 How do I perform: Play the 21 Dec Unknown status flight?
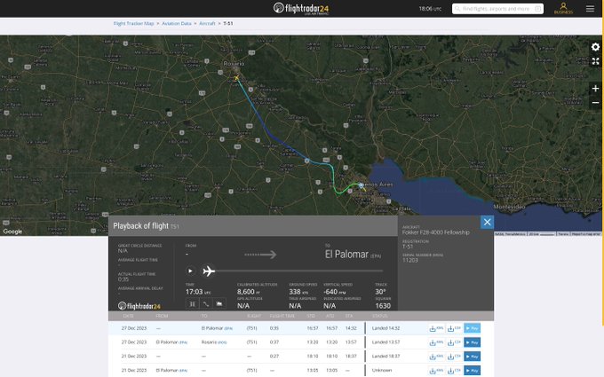click(x=472, y=371)
